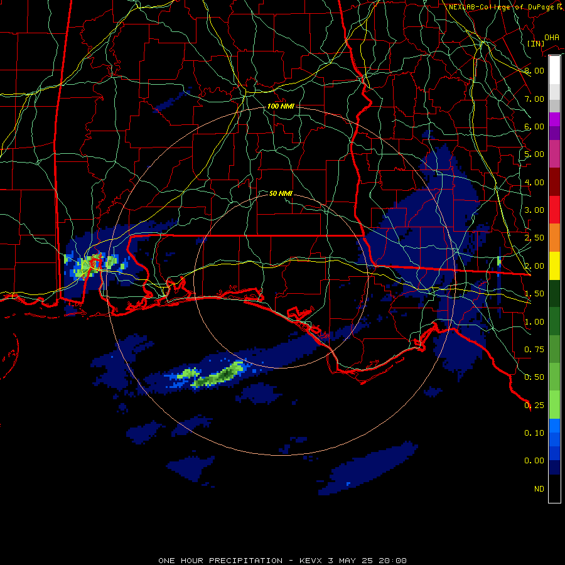Pick the bright red swatch in the scale
565x565 pixels.
[x=554, y=210]
